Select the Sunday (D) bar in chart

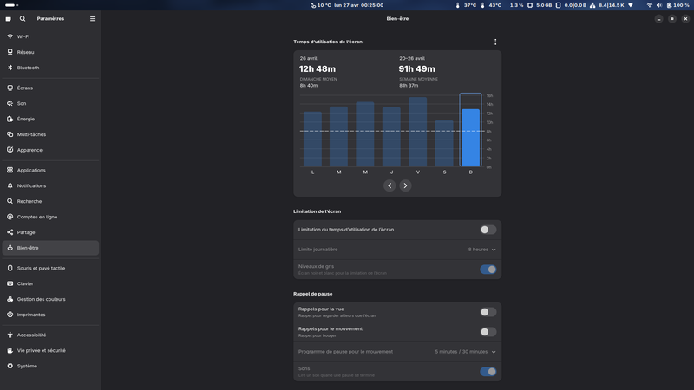(x=470, y=138)
